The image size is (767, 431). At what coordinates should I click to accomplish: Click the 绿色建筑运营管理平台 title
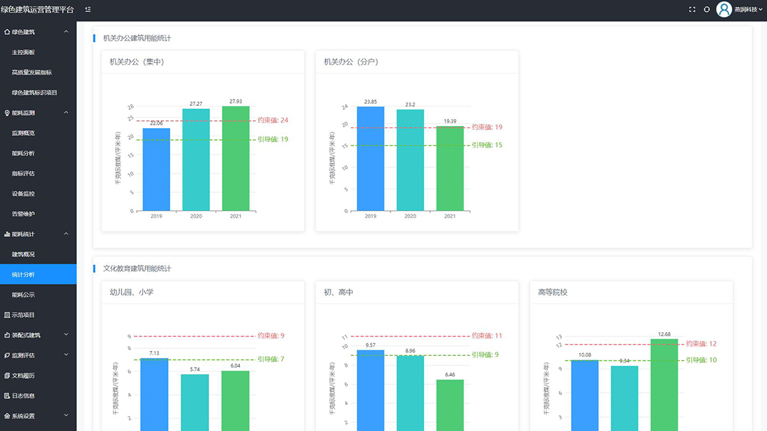[x=37, y=10]
